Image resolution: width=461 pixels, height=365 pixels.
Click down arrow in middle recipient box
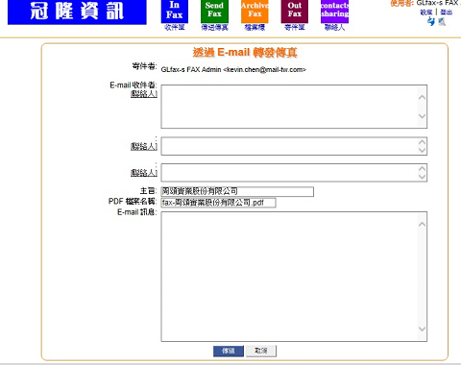[422, 151]
